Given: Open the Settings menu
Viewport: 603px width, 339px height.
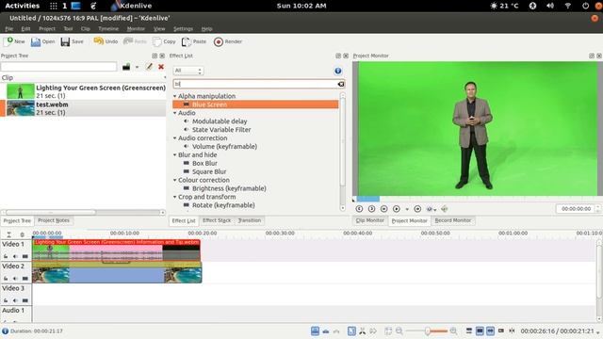Looking at the screenshot, I should [x=183, y=29].
